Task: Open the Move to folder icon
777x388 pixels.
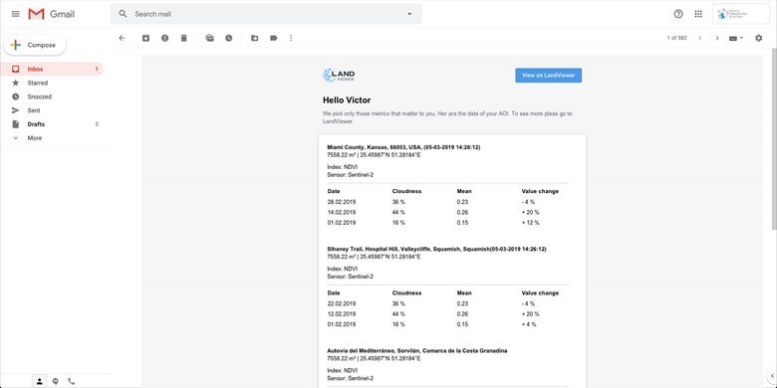Action: (x=255, y=38)
